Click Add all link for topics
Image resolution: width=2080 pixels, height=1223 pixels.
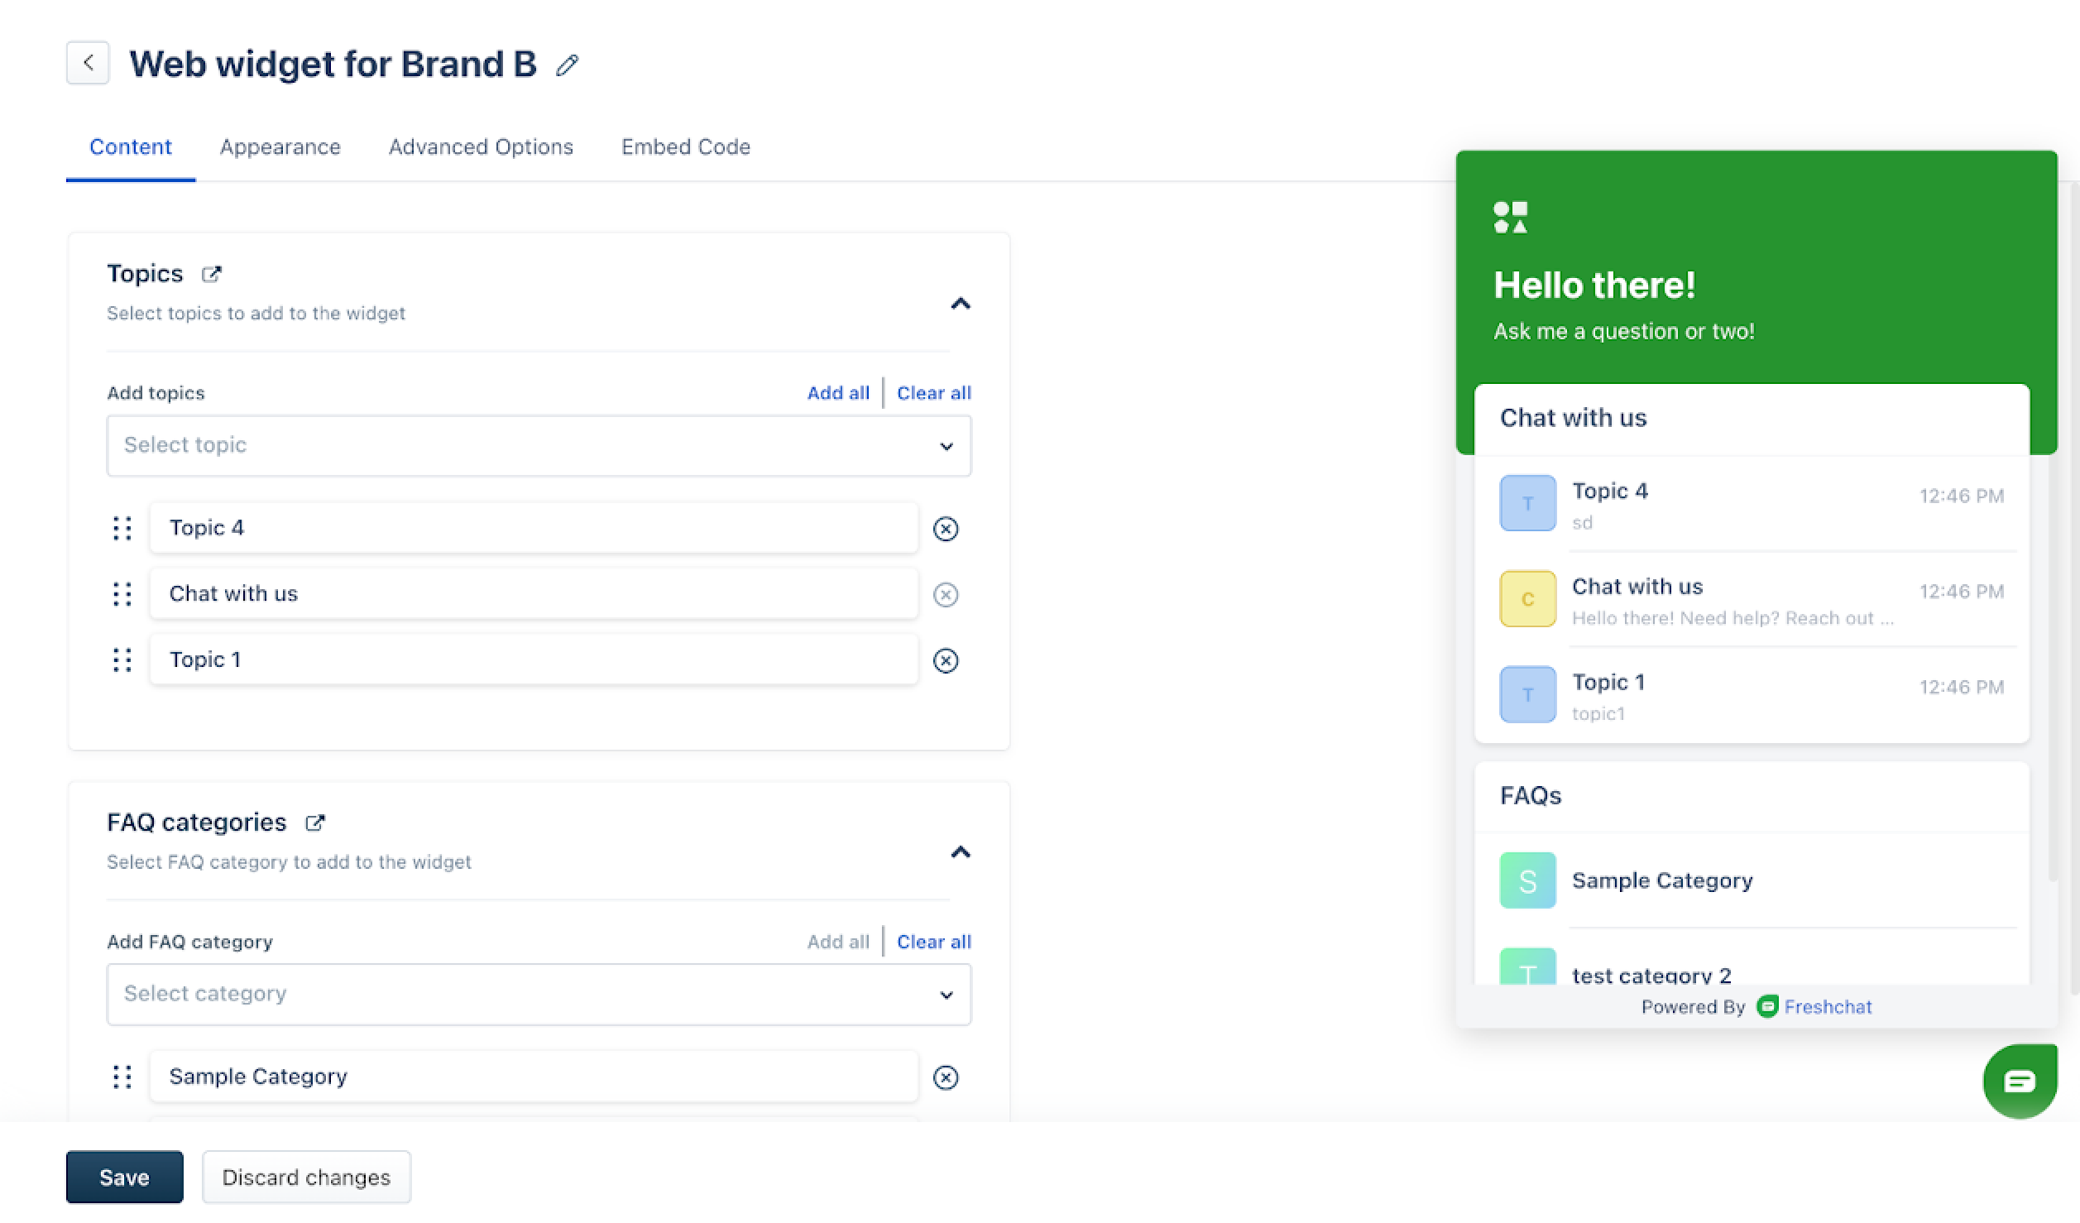click(x=837, y=393)
